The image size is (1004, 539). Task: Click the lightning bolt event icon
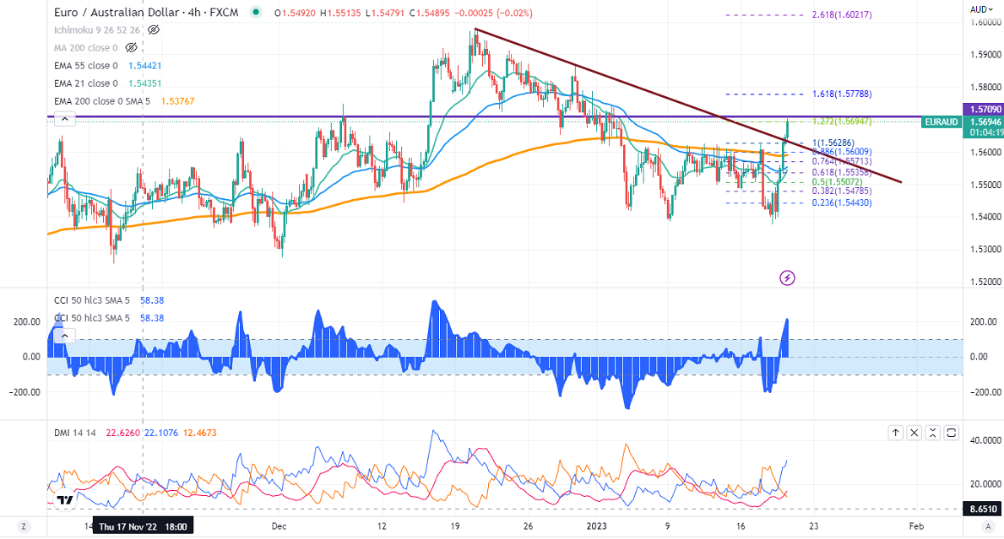tap(787, 277)
